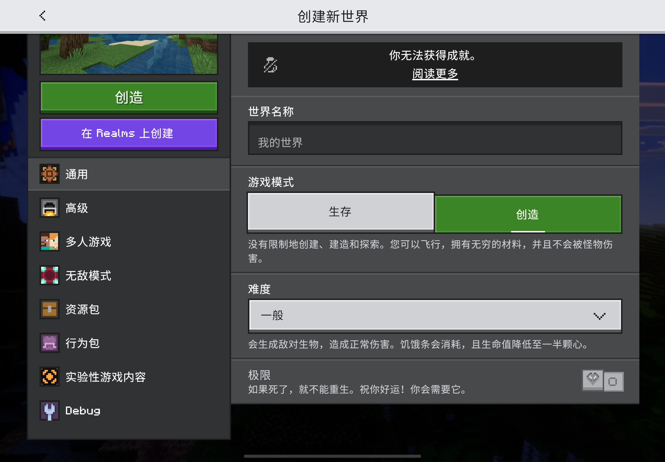665x462 pixels.
Task: Select 创造 game mode option
Action: click(528, 214)
